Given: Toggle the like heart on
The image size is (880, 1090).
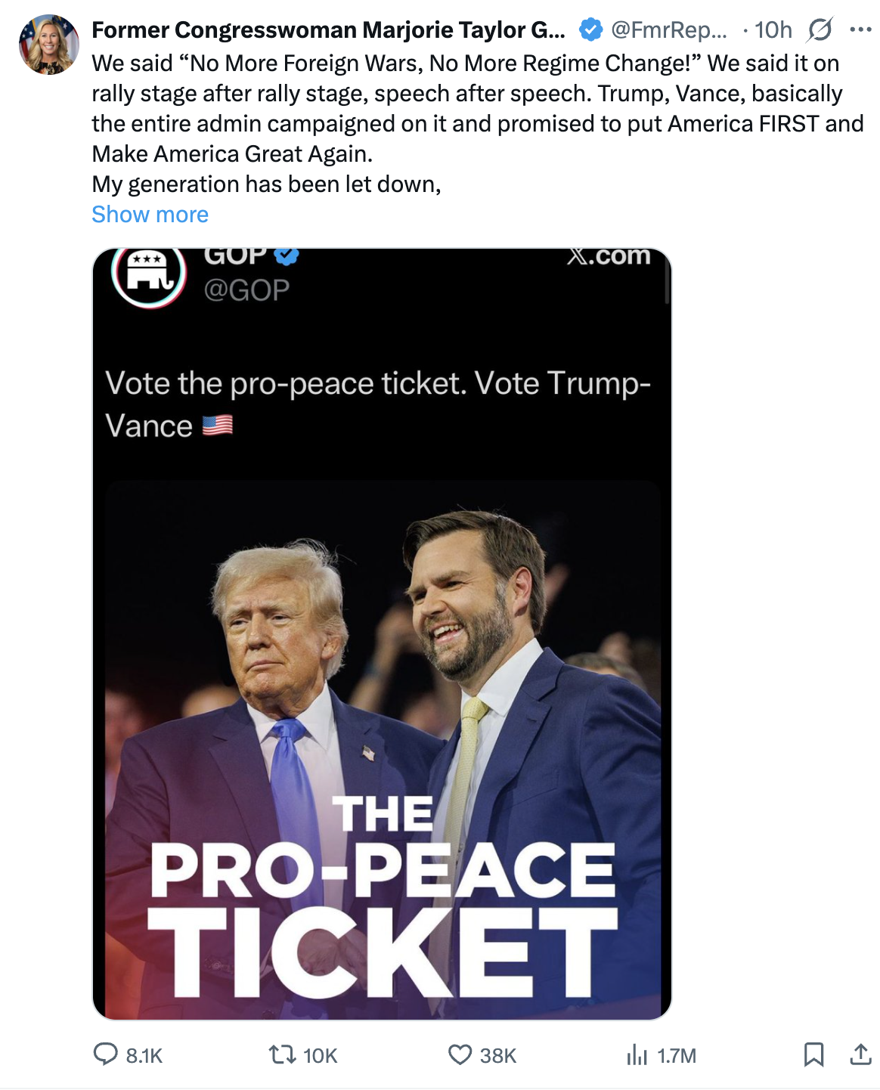Looking at the screenshot, I should point(460,1057).
